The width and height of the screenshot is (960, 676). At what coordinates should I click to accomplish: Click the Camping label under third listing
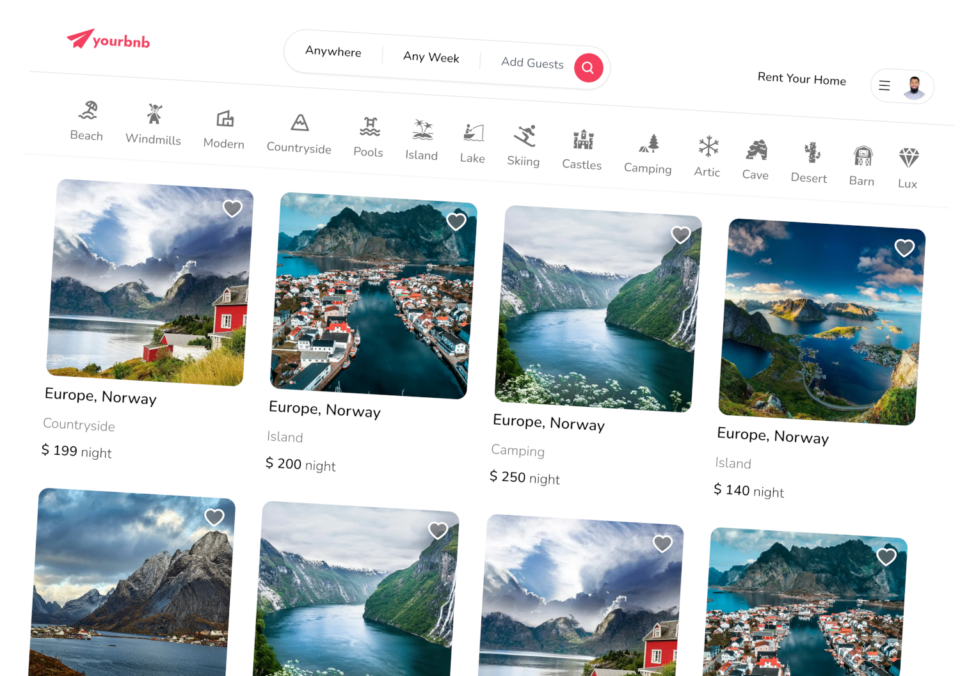[518, 450]
